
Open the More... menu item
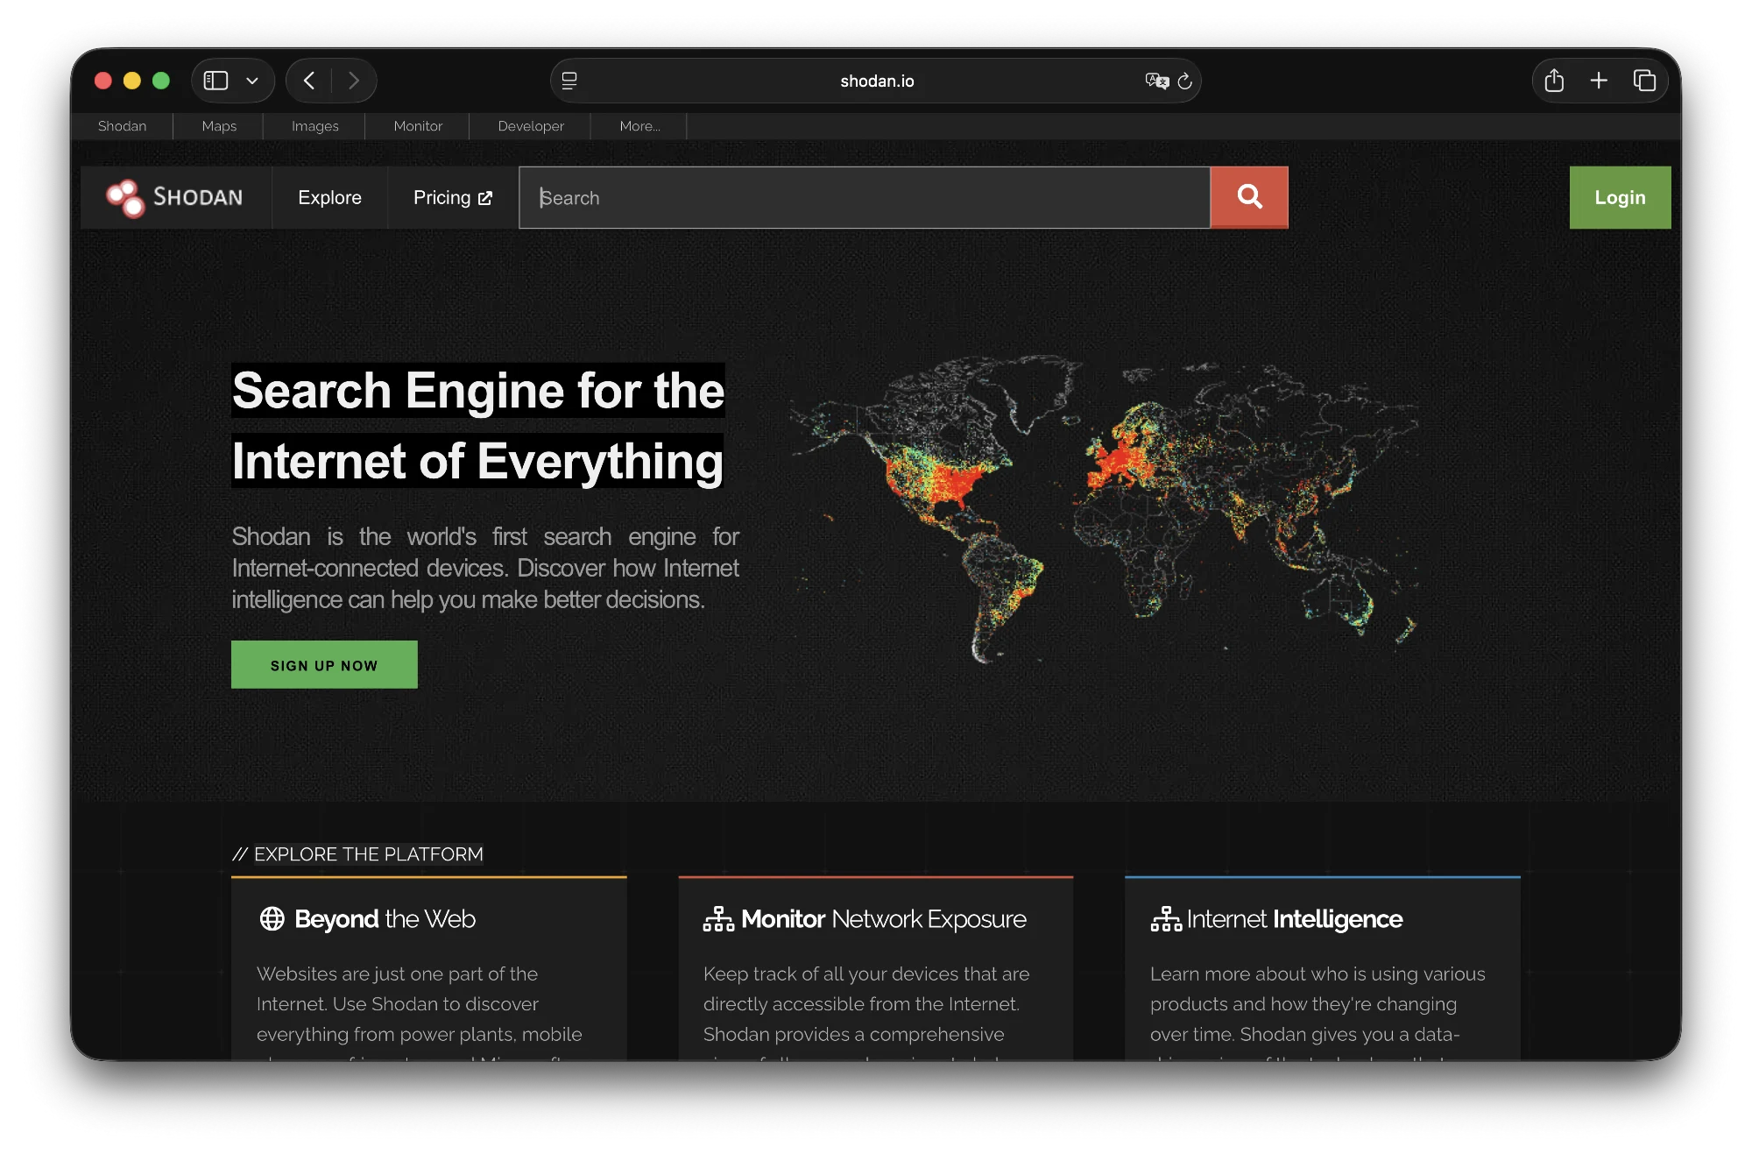(x=639, y=126)
